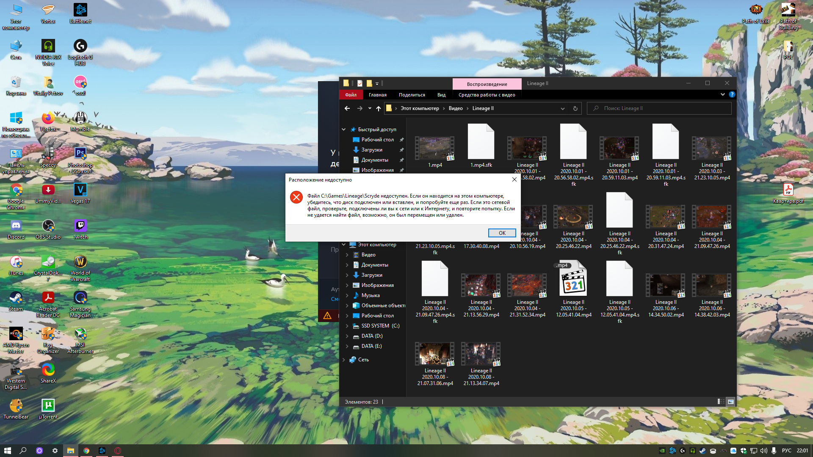Switch to large thumbnails view icon
The height and width of the screenshot is (457, 813).
pos(731,402)
